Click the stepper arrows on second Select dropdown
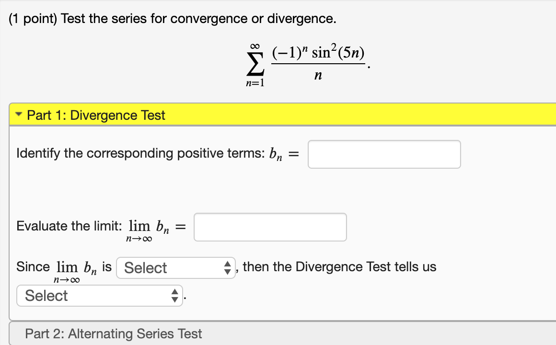The image size is (556, 345). pos(174,296)
